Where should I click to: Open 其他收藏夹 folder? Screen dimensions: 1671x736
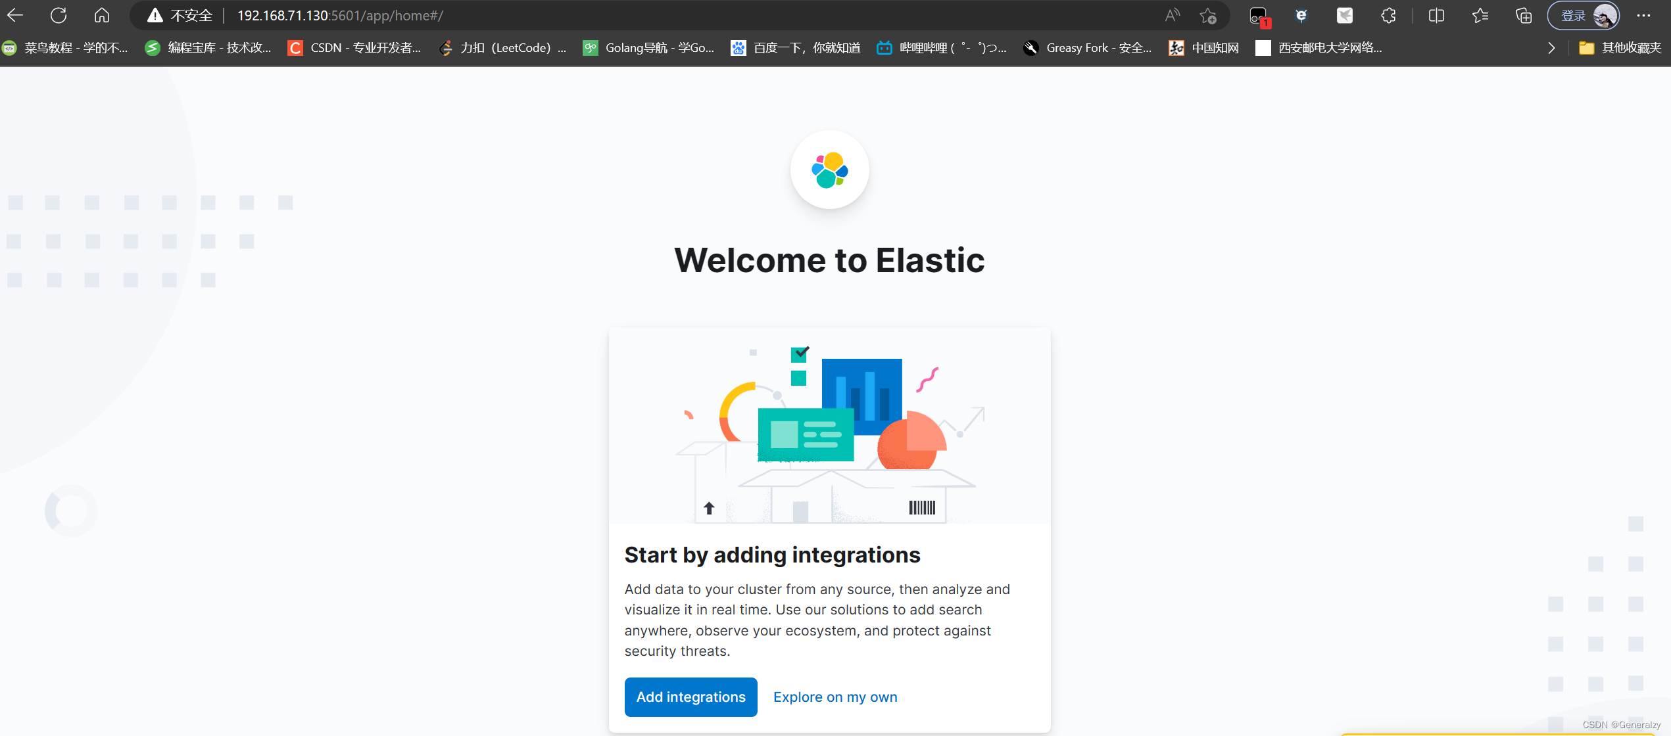[1620, 47]
